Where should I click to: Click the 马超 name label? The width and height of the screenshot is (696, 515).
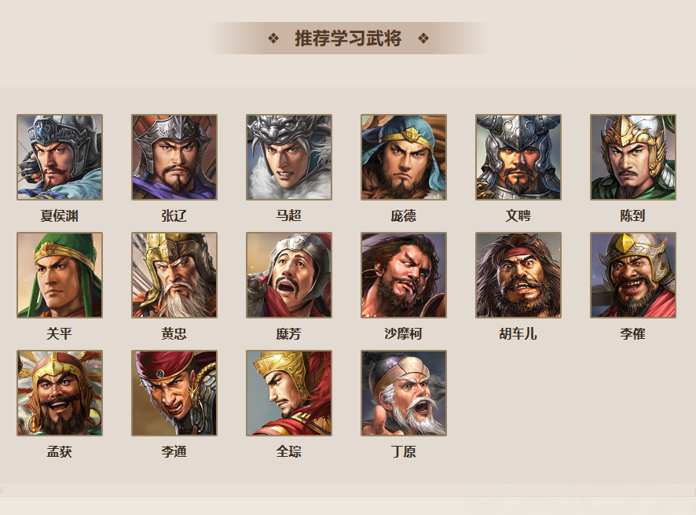click(x=289, y=215)
